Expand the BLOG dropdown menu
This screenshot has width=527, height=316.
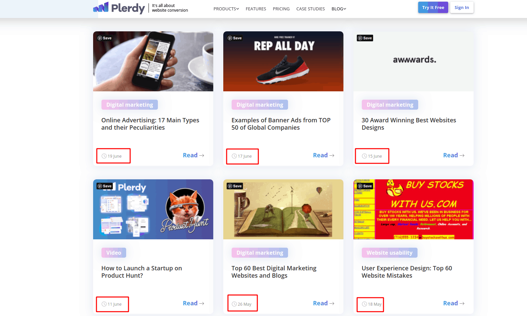tap(339, 9)
